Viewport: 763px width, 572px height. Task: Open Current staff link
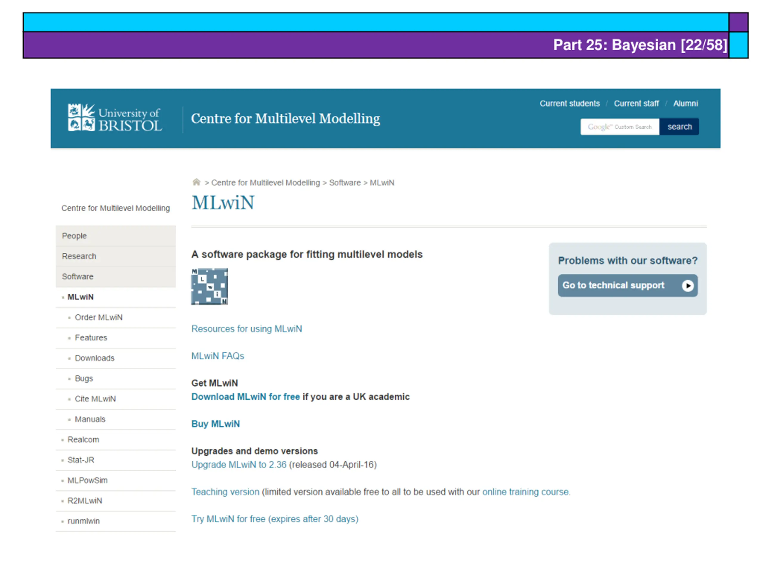tap(636, 103)
